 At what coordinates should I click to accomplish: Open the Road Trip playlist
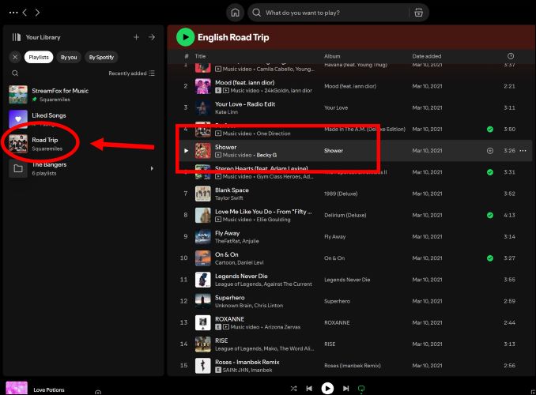[x=82, y=144]
